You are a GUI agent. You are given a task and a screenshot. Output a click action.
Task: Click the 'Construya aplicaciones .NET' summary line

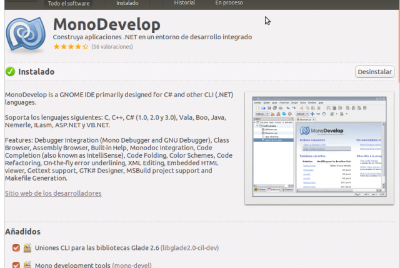pyautogui.click(x=152, y=37)
